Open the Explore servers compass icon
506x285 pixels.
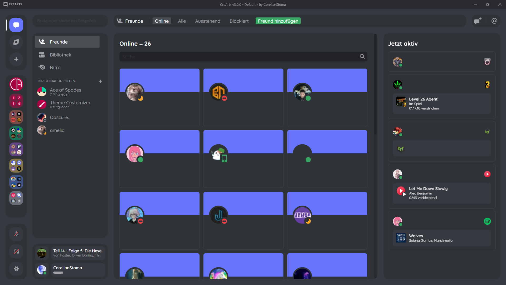[16, 42]
